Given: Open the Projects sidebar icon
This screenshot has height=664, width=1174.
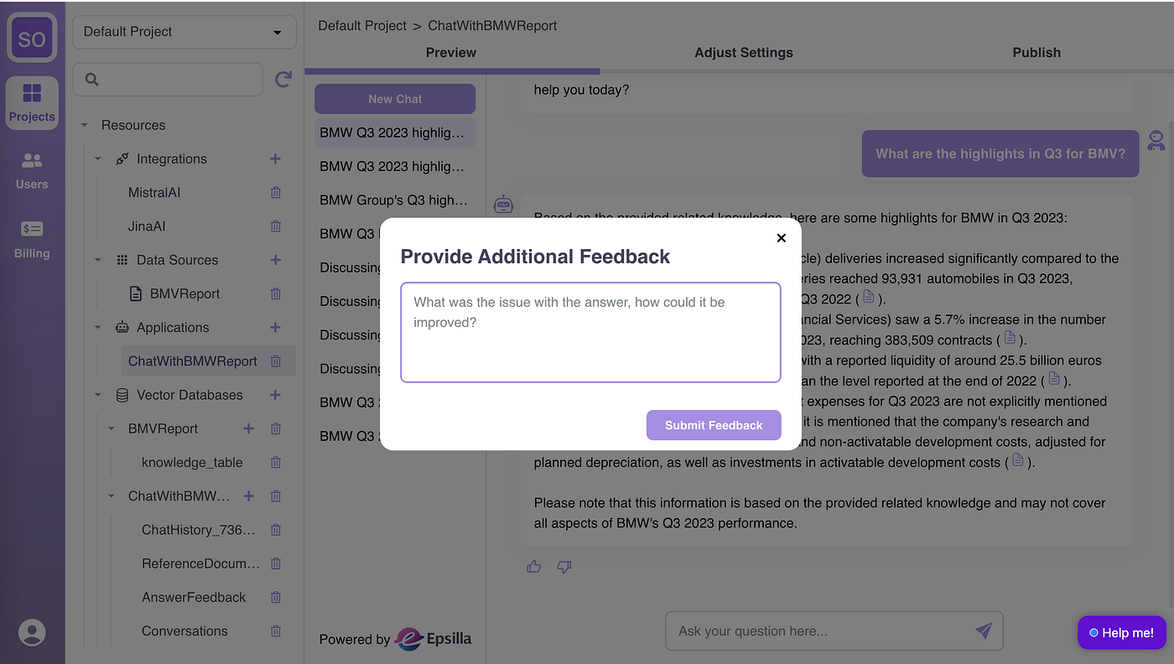Looking at the screenshot, I should [x=32, y=102].
